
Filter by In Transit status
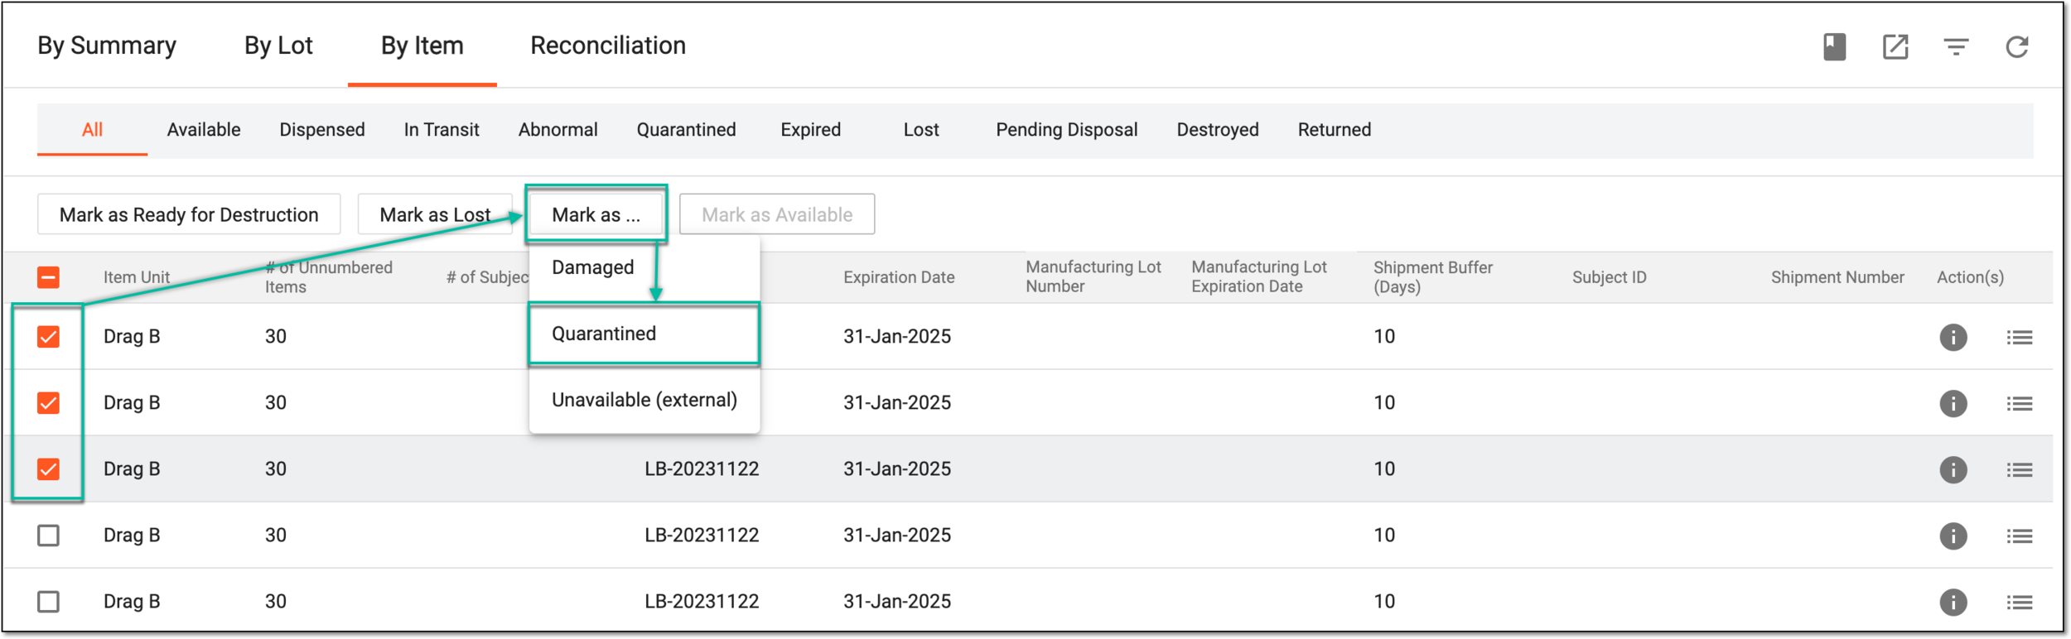tap(442, 130)
